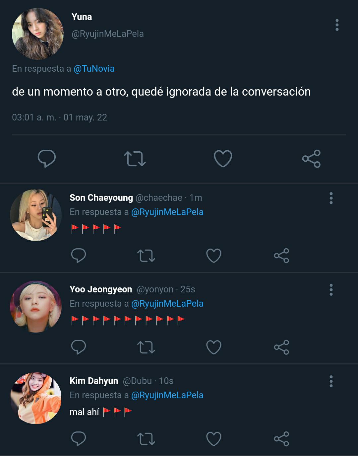Open Yoo Jeongyeon's profile name
358x456 pixels.
[x=101, y=289]
